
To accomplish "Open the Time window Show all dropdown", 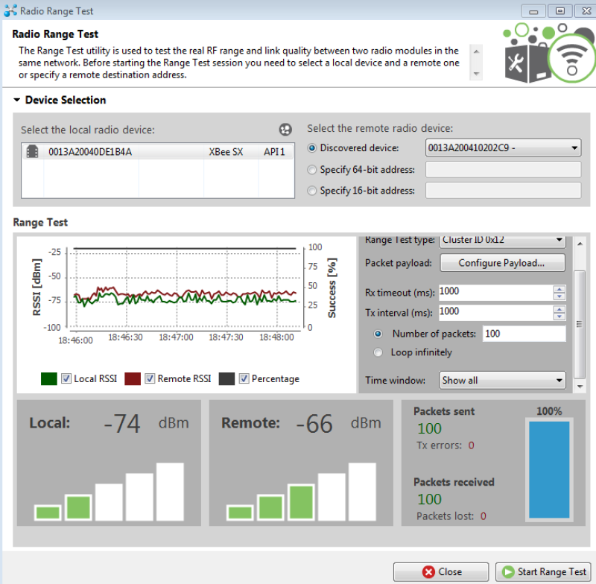I will [502, 381].
